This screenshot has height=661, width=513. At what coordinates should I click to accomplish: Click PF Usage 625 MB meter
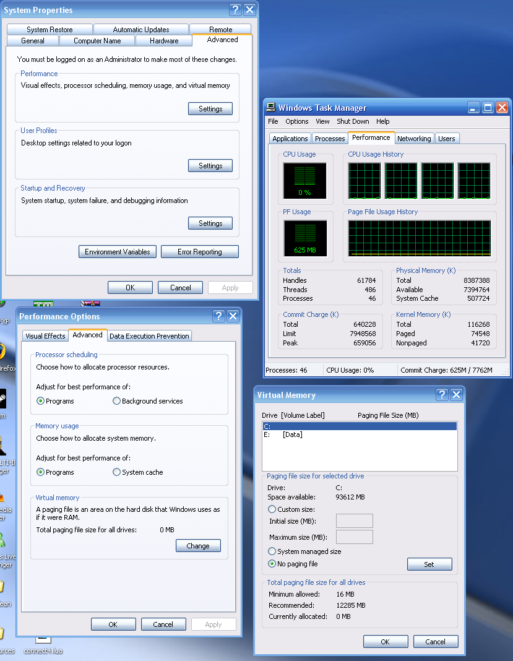click(305, 238)
